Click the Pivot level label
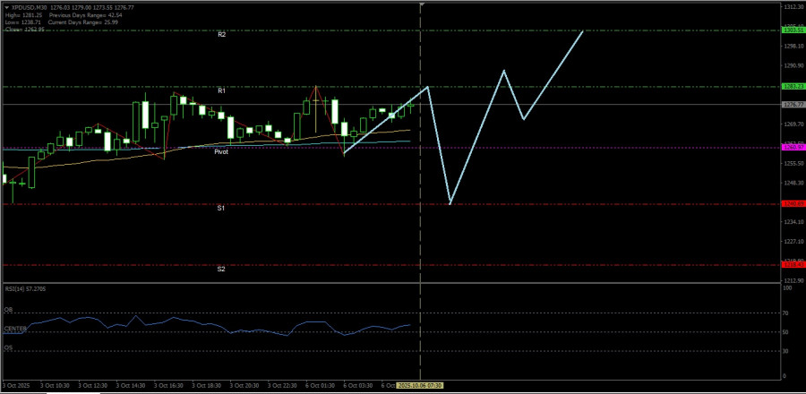The width and height of the screenshot is (806, 394). [220, 152]
